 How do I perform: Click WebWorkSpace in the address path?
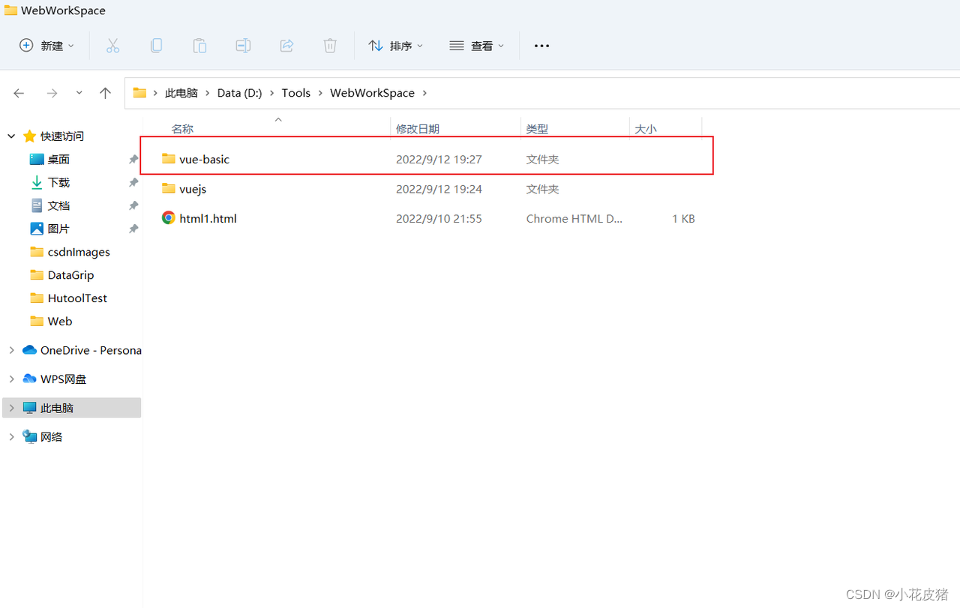click(x=373, y=93)
